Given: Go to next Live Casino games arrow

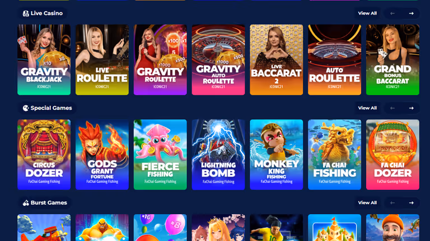Looking at the screenshot, I should click(411, 13).
